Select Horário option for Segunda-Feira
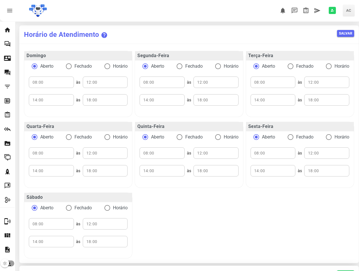Viewport: 359px width, 271px height. 218,66
